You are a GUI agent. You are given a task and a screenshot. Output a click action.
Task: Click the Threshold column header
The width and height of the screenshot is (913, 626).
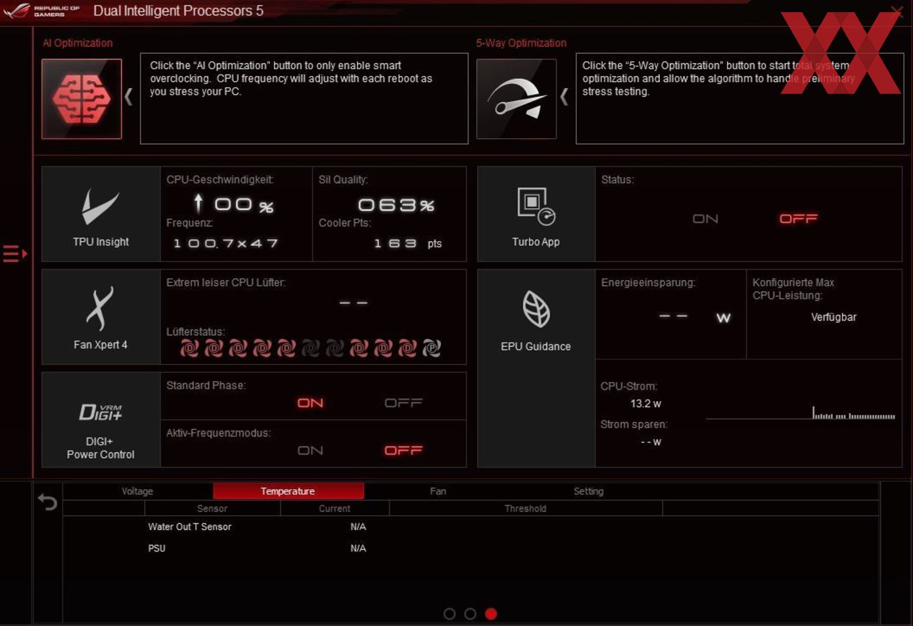pyautogui.click(x=526, y=508)
